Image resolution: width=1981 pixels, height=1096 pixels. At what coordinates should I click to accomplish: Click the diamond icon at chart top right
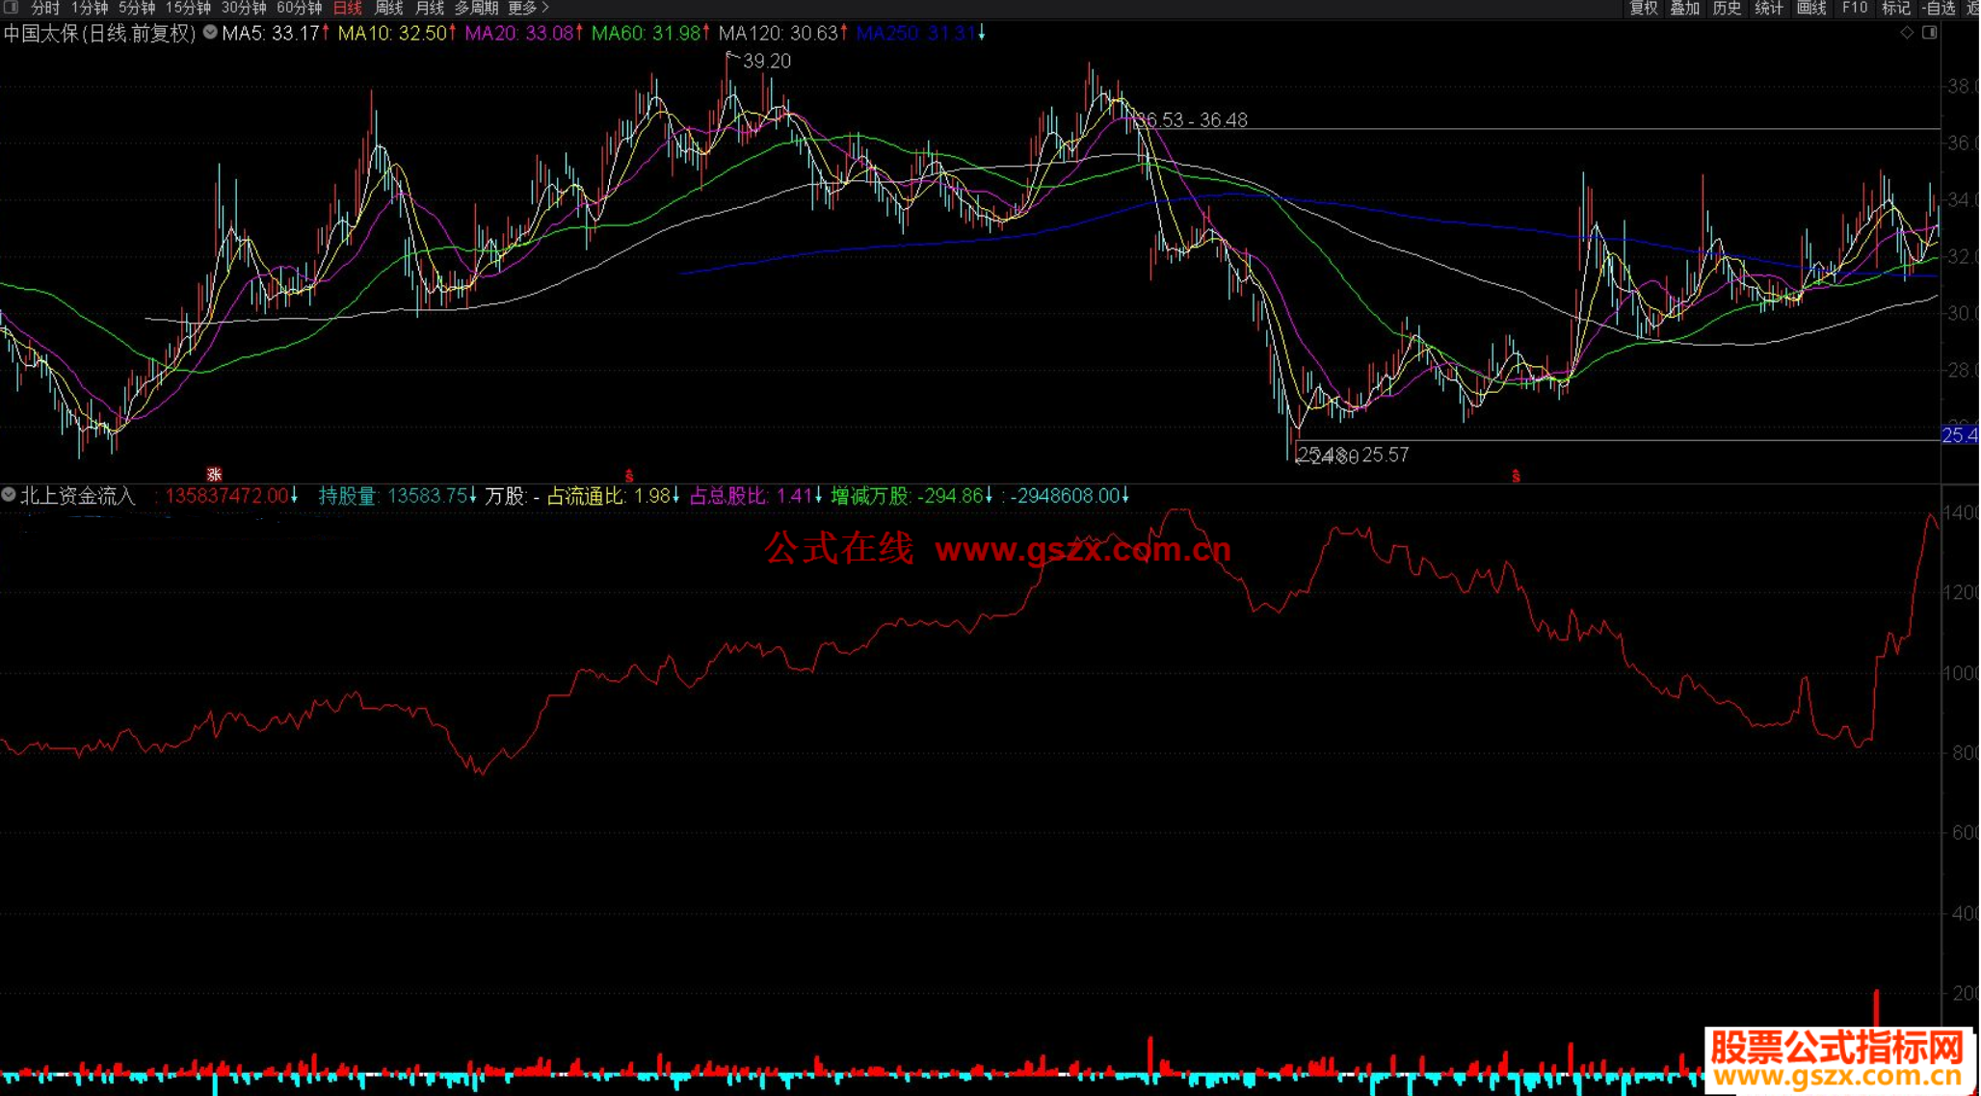[1906, 33]
